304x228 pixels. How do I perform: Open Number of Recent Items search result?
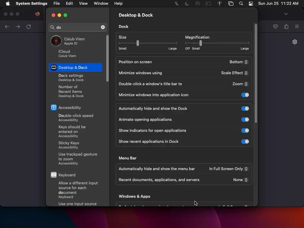pyautogui.click(x=71, y=91)
